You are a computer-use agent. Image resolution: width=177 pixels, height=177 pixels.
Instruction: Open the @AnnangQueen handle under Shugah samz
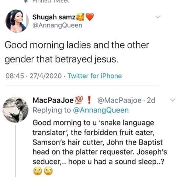(57, 25)
